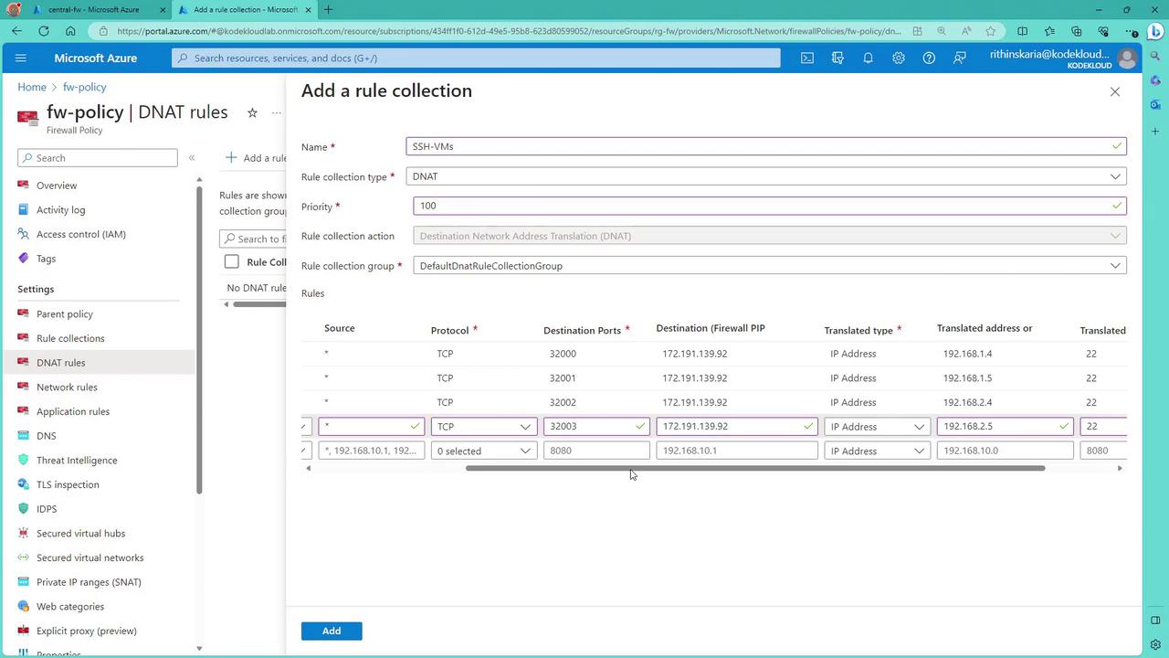Click the Add button

(x=332, y=631)
